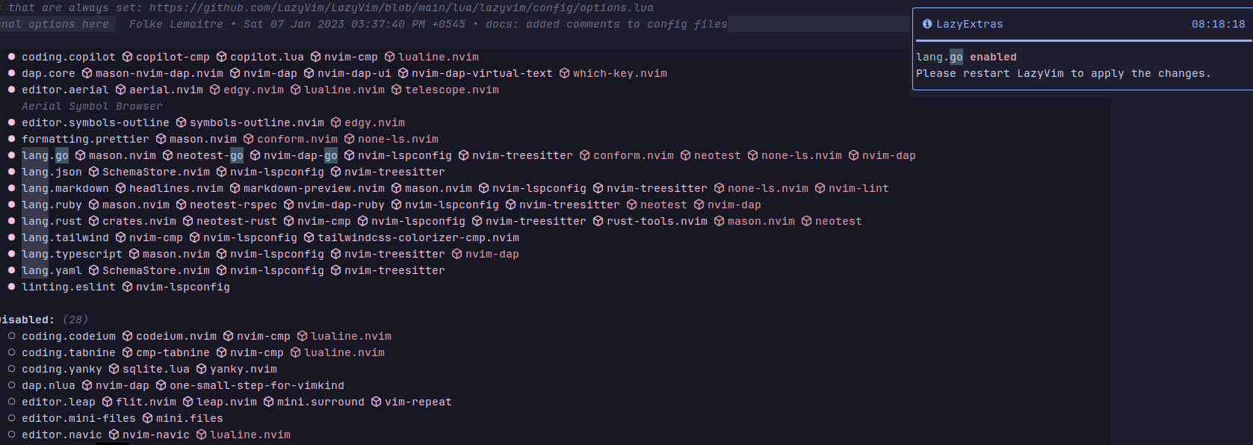Click the SchemaStore.nvim icon in lang.yaml row

click(93, 270)
